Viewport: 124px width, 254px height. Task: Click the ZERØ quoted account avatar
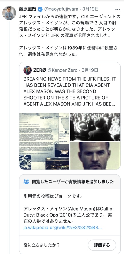coord(28,70)
